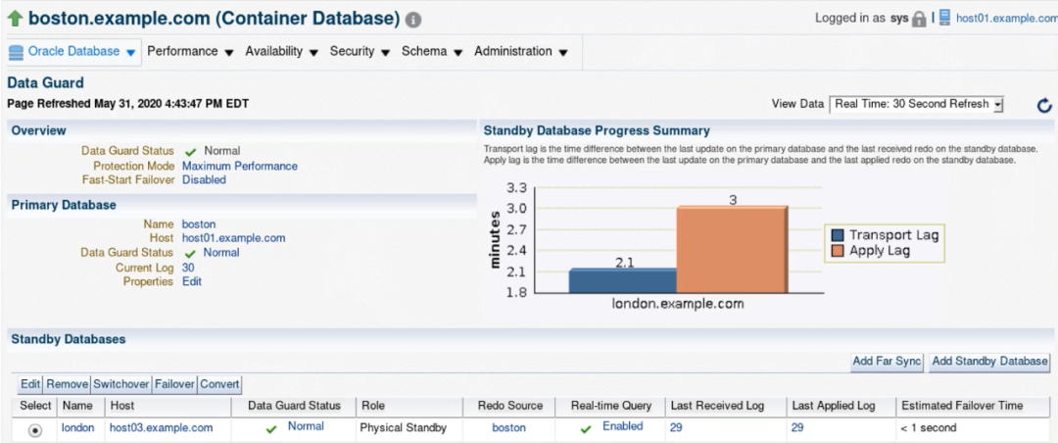Open Current Log 30 link
This screenshot has width=1058, height=443.
[188, 268]
